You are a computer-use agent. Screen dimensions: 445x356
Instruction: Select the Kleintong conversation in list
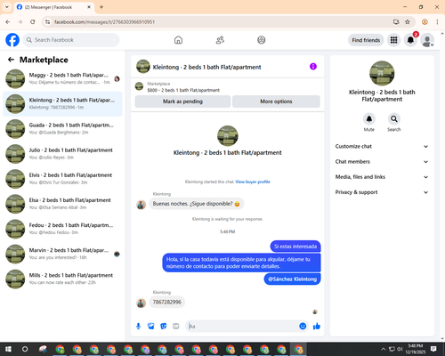click(x=62, y=104)
